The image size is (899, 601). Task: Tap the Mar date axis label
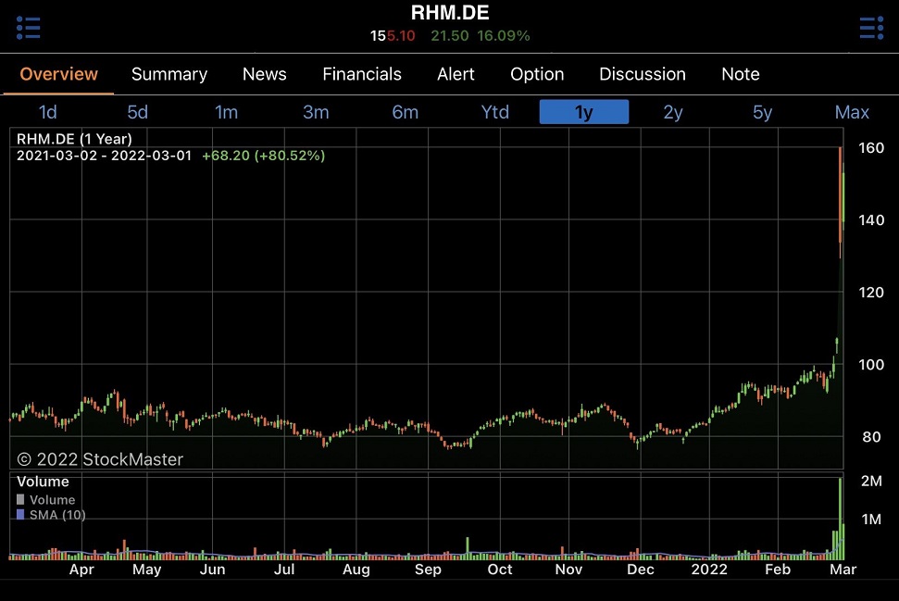click(843, 570)
